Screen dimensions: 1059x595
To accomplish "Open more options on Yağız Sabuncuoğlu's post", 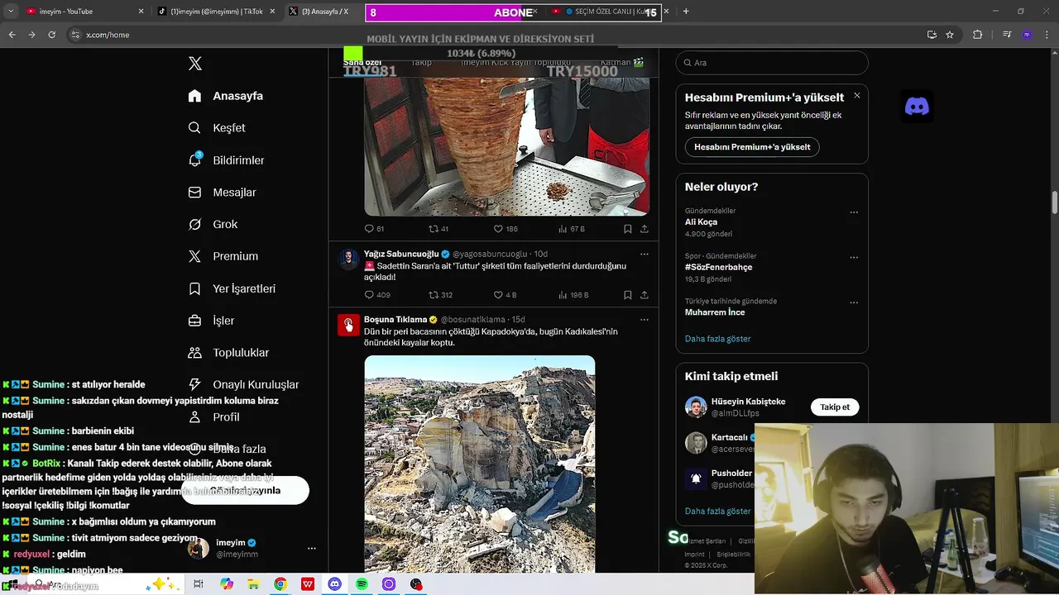I will click(644, 254).
